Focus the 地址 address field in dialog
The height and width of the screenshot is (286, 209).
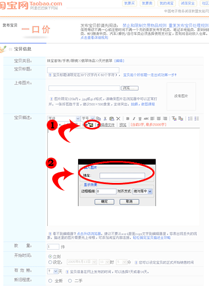pyautogui.click(x=122, y=176)
